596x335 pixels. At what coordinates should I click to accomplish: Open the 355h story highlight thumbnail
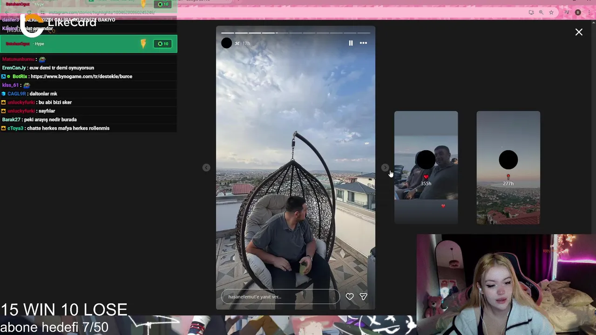click(426, 167)
